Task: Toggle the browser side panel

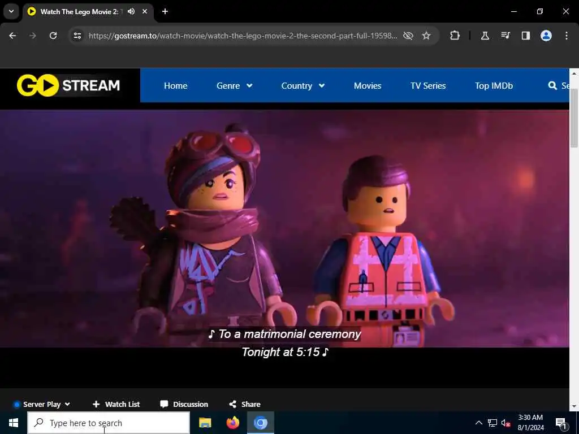Action: pyautogui.click(x=525, y=36)
